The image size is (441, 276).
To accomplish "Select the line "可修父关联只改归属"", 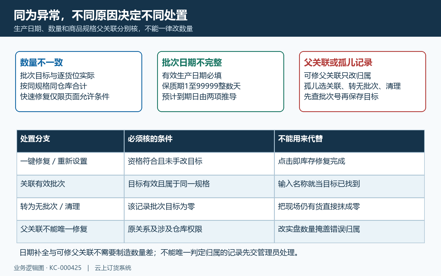I will click(337, 76).
